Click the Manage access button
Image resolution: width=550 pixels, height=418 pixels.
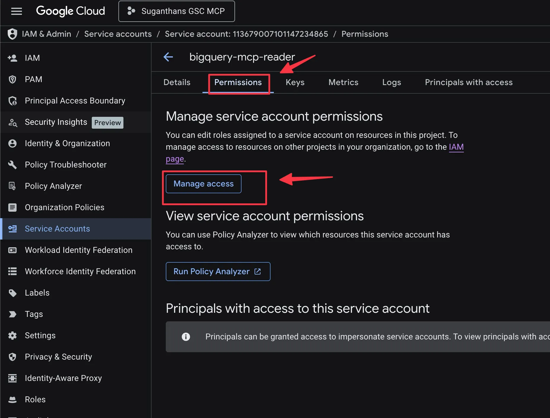click(204, 184)
